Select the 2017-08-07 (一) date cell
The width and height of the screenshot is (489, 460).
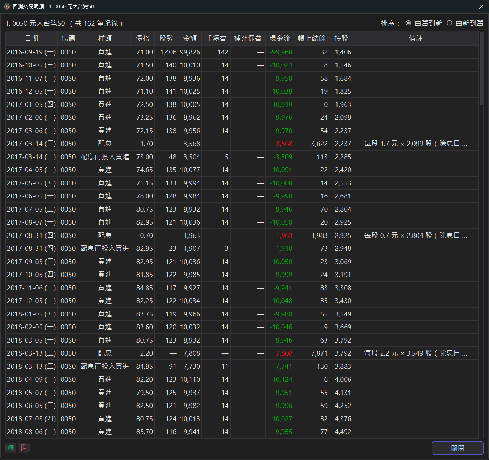point(31,222)
